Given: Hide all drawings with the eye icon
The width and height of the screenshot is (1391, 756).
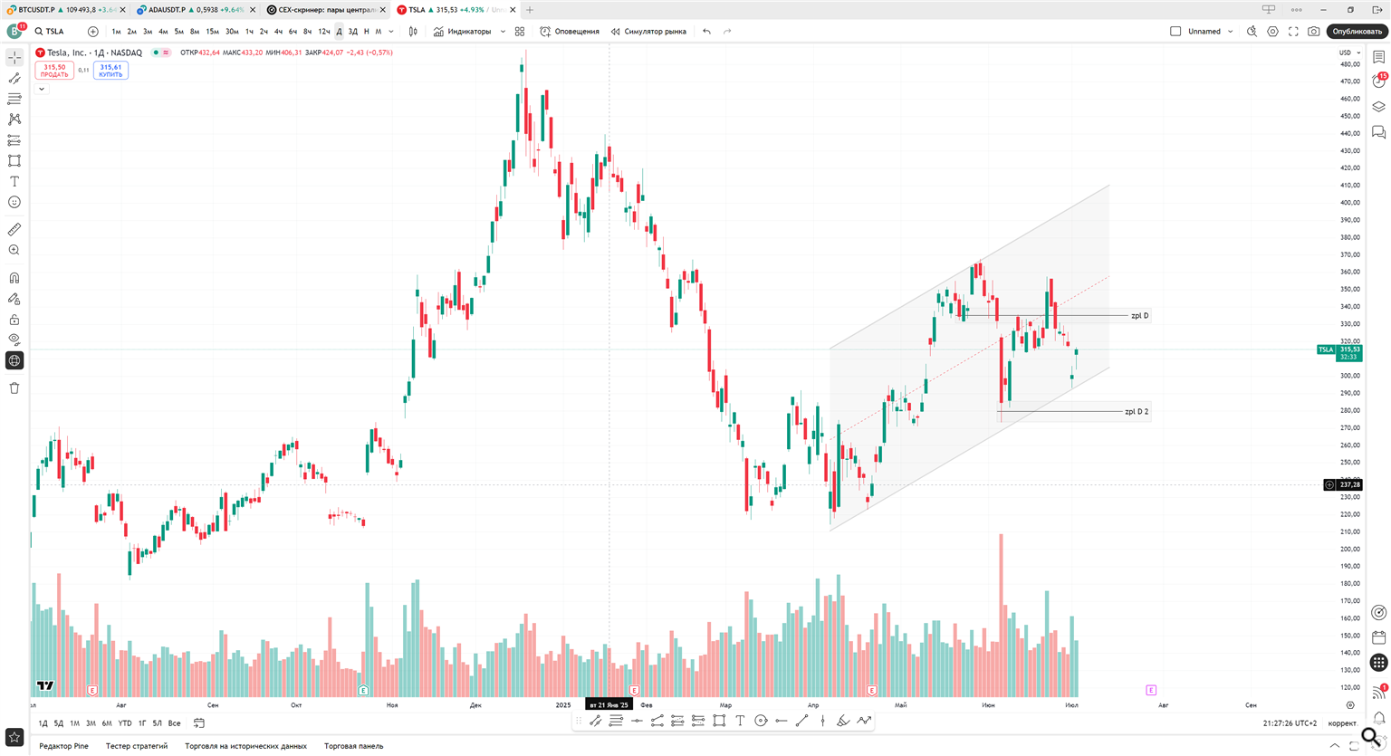Looking at the screenshot, I should pyautogui.click(x=14, y=340).
